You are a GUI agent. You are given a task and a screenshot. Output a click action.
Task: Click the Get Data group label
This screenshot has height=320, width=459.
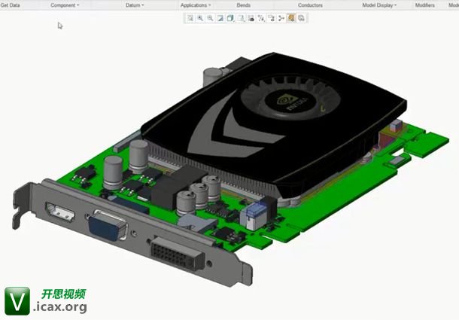coord(10,5)
